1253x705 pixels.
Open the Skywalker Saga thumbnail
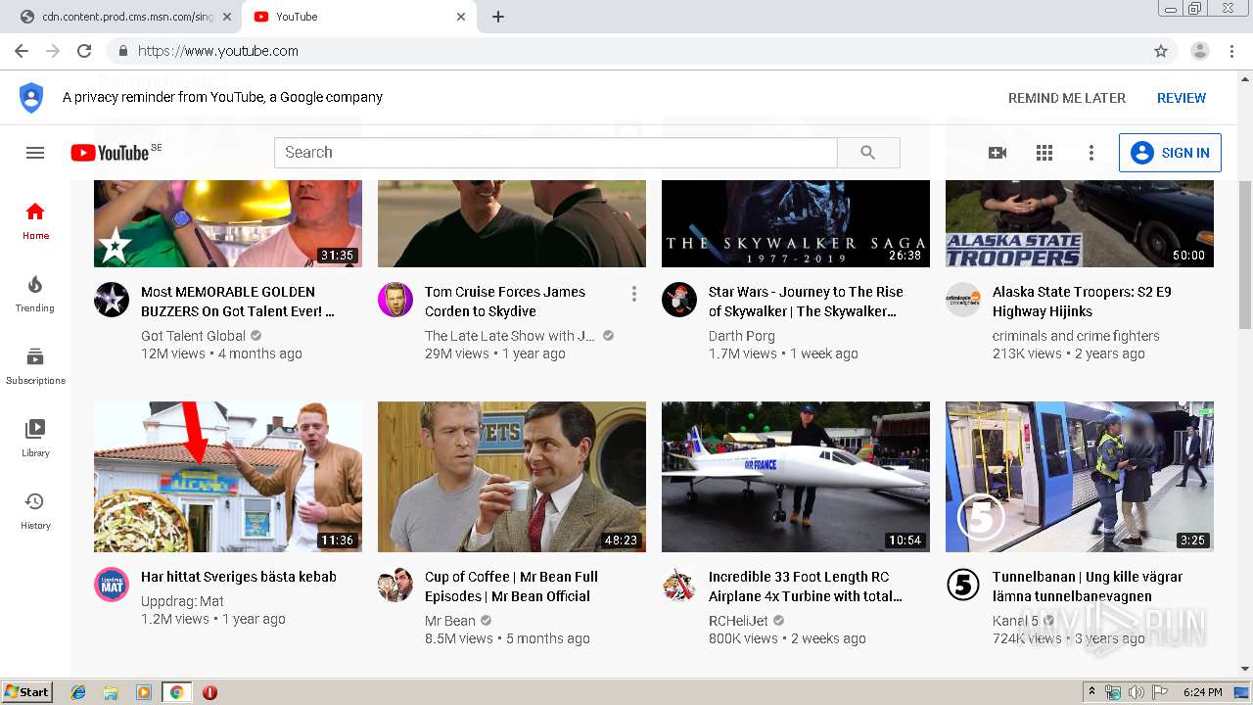tap(796, 223)
